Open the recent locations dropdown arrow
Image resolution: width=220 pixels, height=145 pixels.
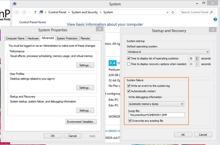(30, 12)
